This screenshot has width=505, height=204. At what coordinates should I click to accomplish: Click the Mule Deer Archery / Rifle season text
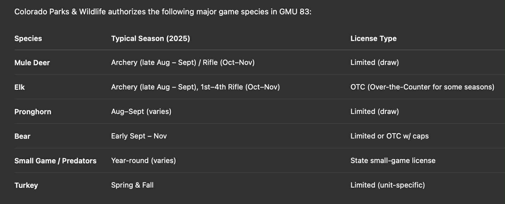[x=183, y=63]
